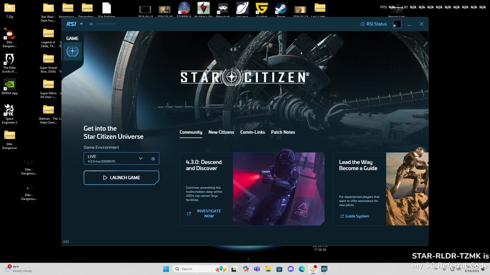Close the RSI Launcher window

421,24
